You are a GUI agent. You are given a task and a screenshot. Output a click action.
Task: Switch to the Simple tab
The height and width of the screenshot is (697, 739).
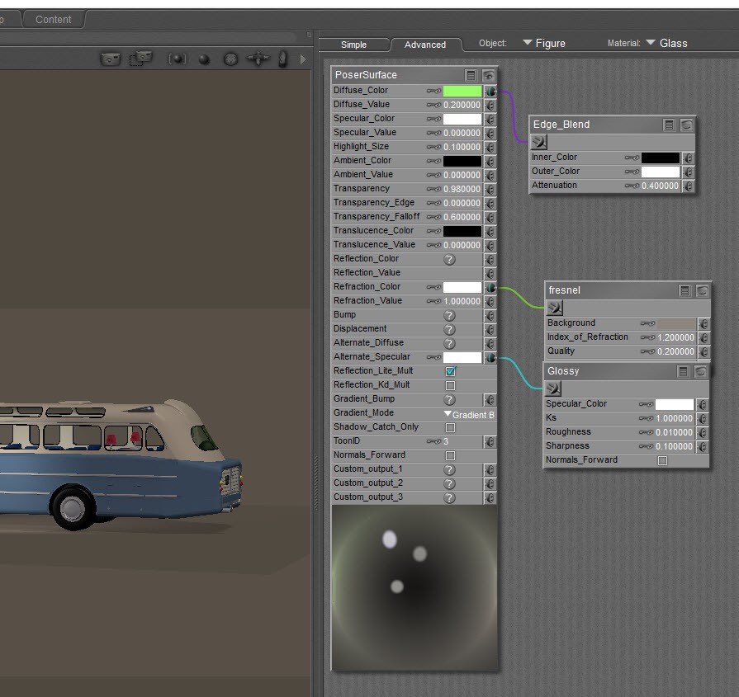point(353,45)
